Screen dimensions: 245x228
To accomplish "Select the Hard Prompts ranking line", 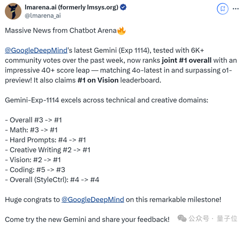I will pos(45,140).
